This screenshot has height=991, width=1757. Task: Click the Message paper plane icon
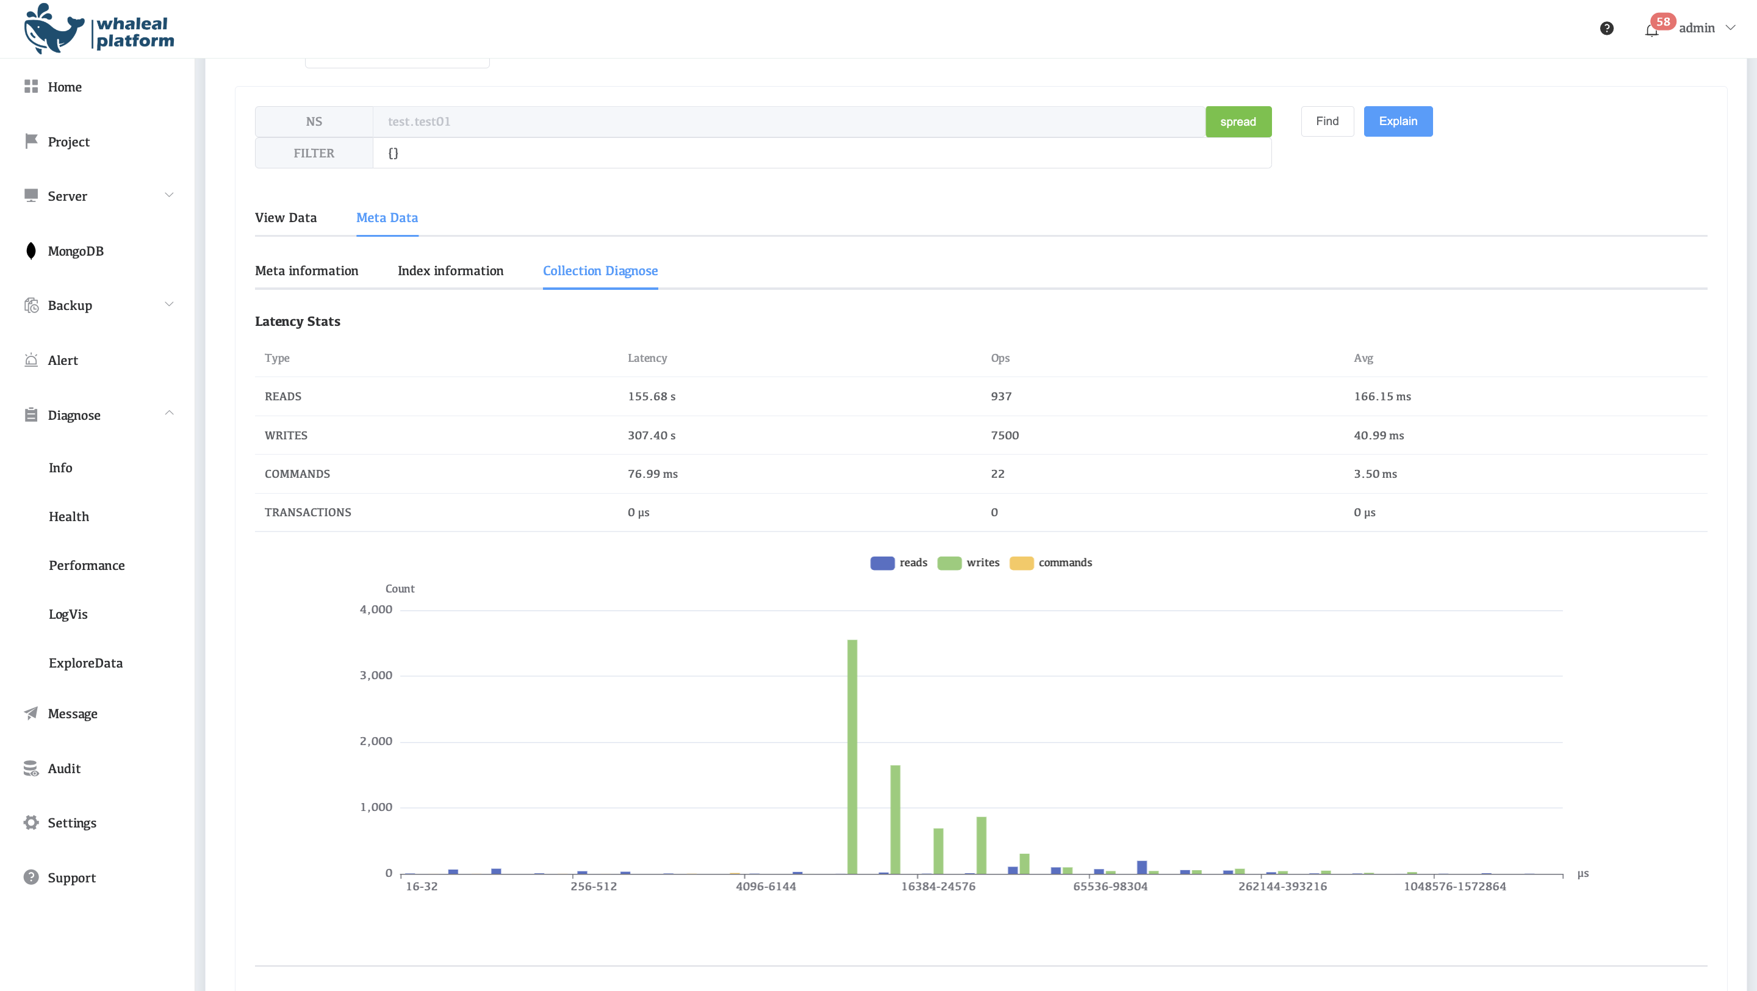click(31, 713)
